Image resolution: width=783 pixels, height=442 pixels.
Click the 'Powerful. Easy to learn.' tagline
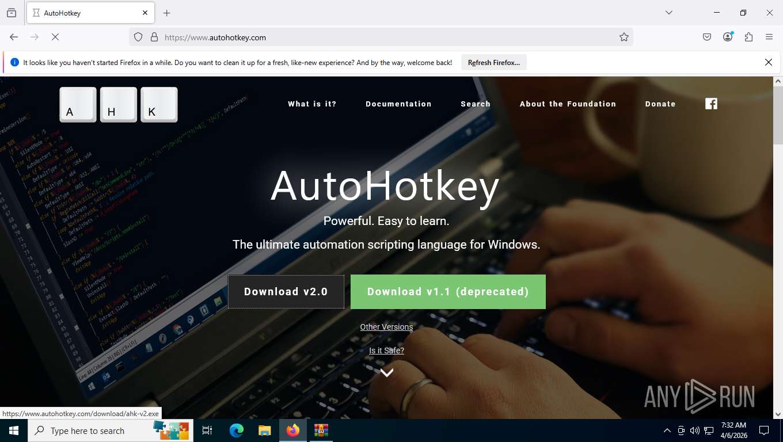386,221
